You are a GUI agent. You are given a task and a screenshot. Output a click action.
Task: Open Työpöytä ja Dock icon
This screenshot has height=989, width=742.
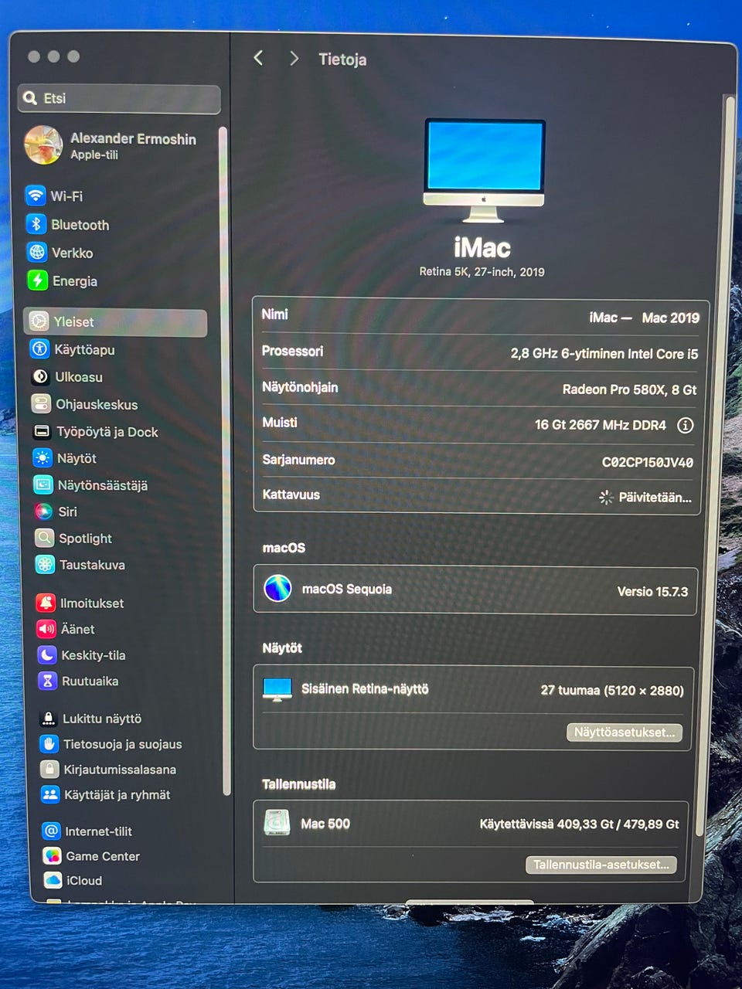pos(43,431)
